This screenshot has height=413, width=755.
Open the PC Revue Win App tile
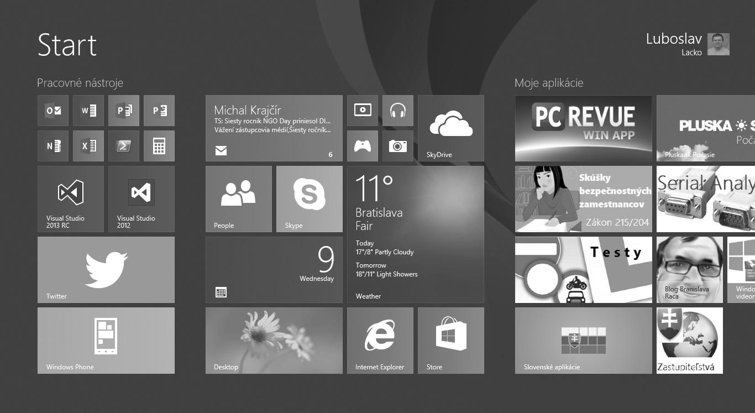pos(584,128)
